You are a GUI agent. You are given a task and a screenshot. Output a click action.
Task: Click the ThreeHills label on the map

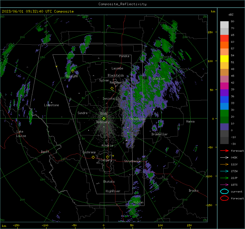[x=137, y=119]
